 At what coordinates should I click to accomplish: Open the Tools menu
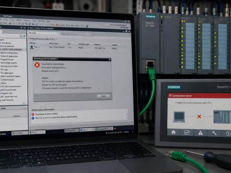tap(34, 21)
